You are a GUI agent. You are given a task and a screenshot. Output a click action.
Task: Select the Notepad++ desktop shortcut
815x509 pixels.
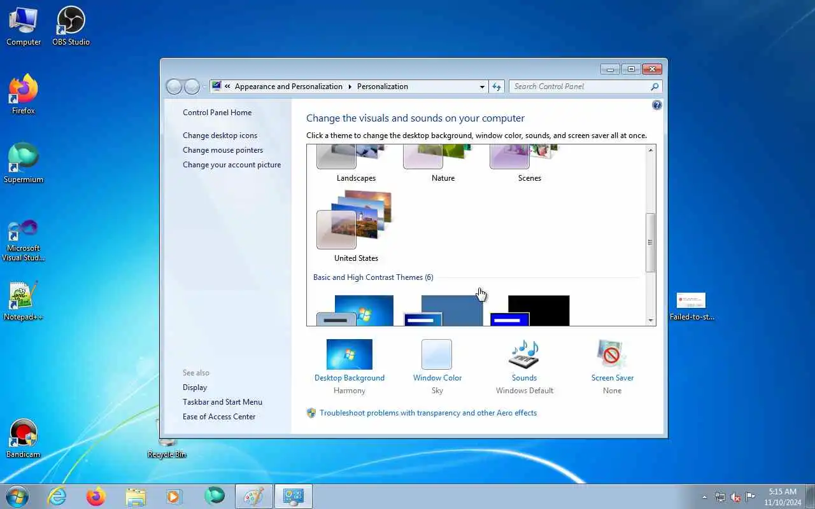pos(24,301)
